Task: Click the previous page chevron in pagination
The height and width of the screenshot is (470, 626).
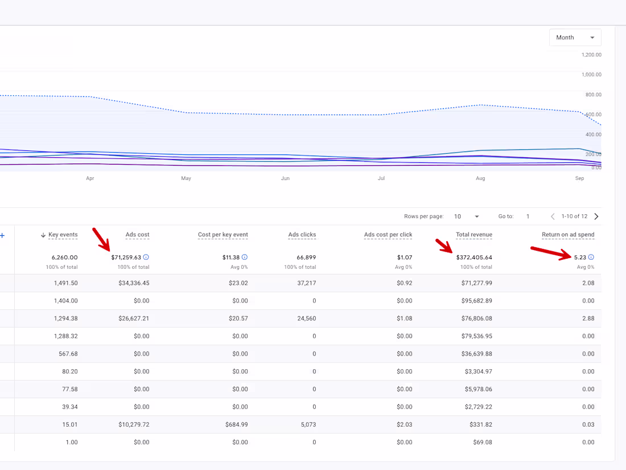Action: click(553, 216)
